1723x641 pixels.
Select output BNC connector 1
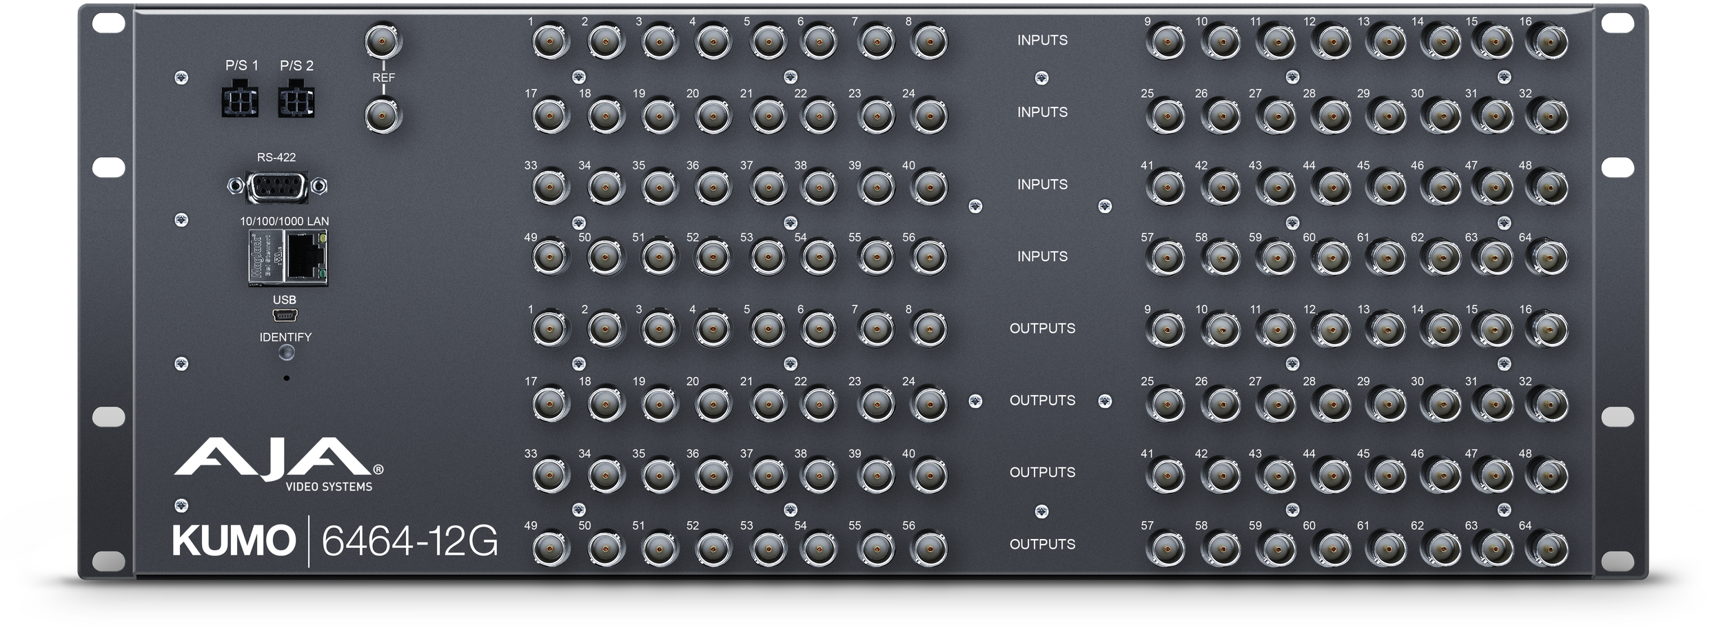(x=550, y=329)
